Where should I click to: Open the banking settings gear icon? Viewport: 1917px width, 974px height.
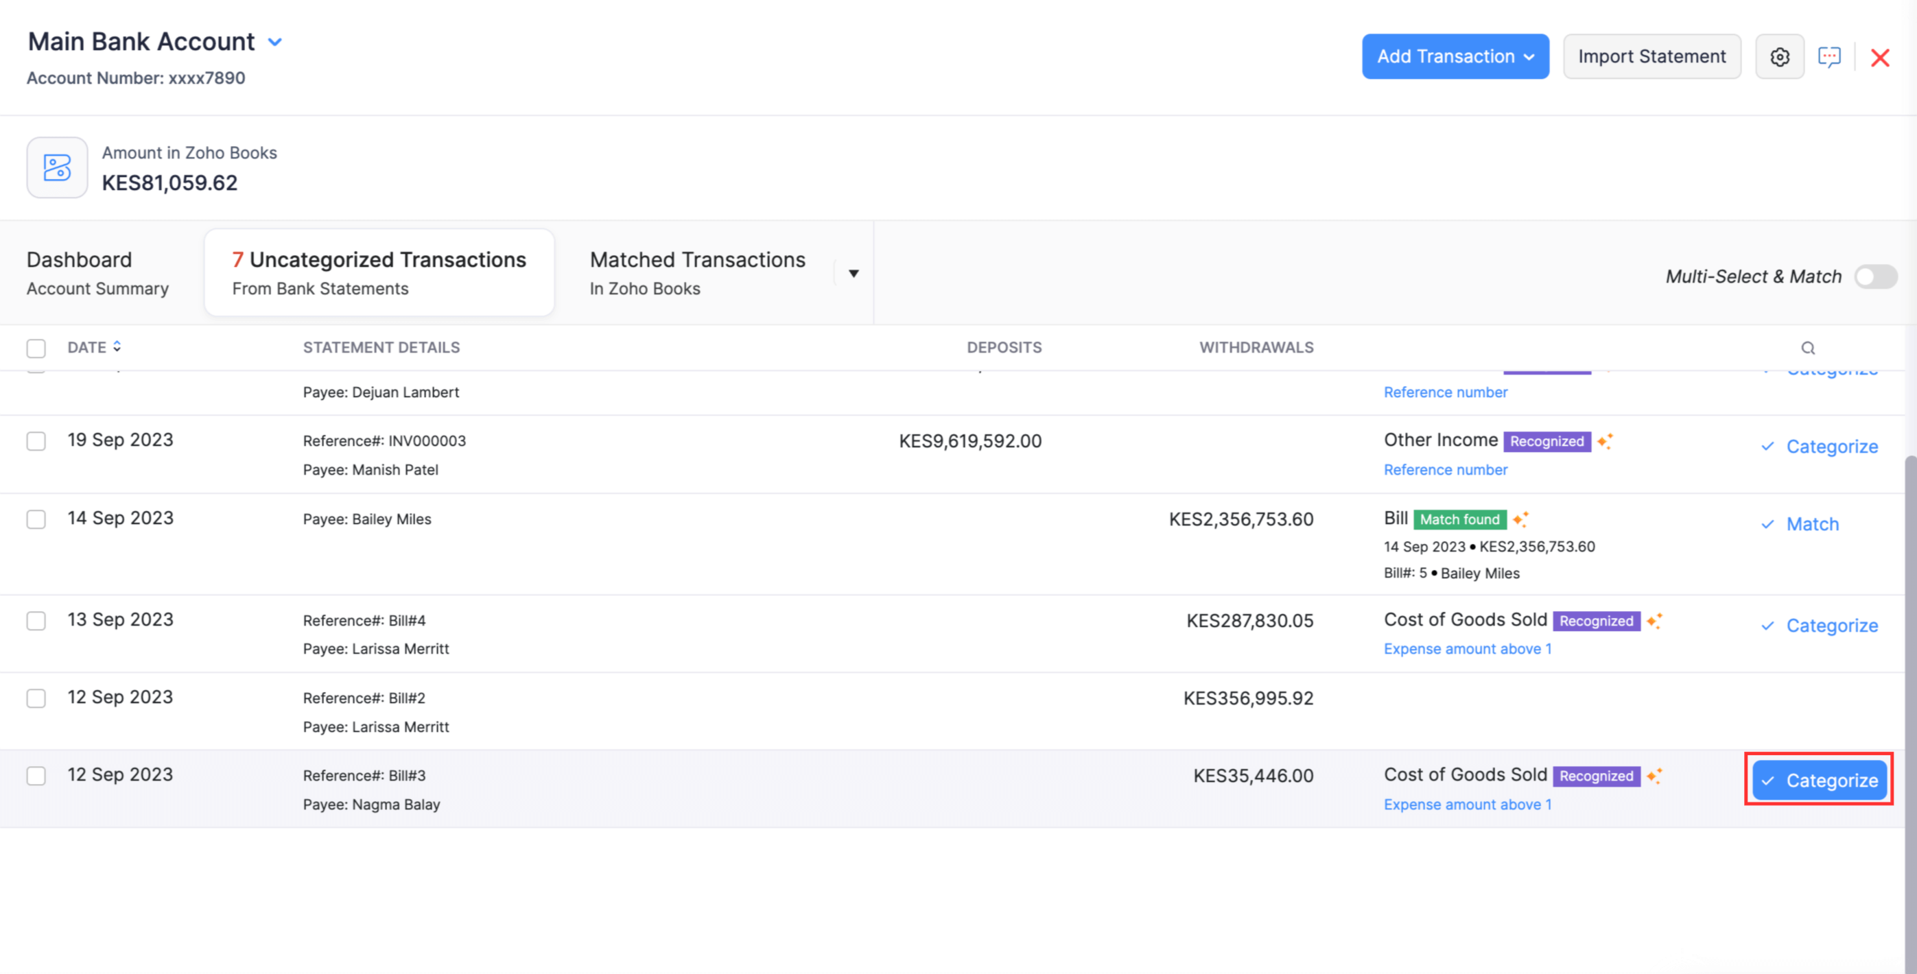pyautogui.click(x=1780, y=56)
